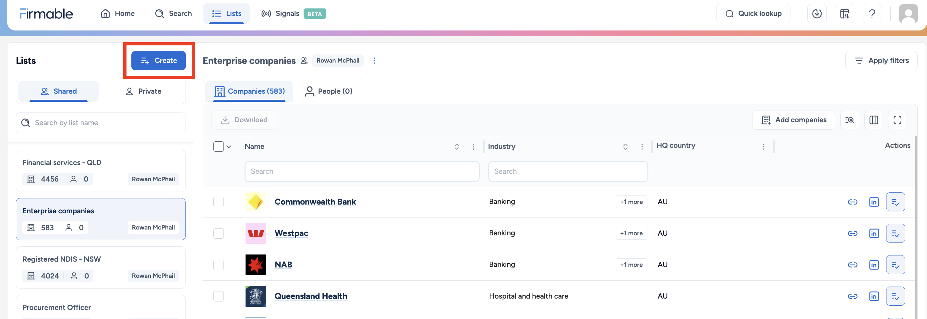Expand +1 more industries for Commonwealth Bank
The image size is (927, 319).
pyautogui.click(x=631, y=202)
